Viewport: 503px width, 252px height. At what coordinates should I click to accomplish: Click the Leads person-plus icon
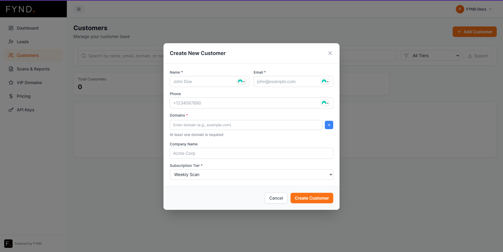[11, 42]
